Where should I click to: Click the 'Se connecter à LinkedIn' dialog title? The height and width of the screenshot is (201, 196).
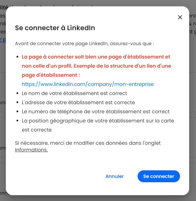55,28
